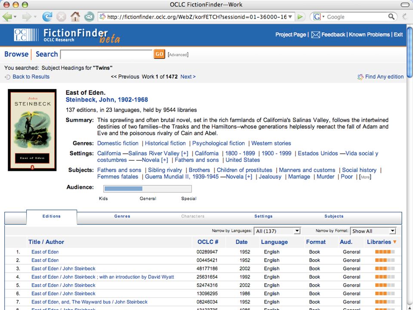Click the FictionFinder search input field
Screen dimensions: 413x310
pos(106,54)
